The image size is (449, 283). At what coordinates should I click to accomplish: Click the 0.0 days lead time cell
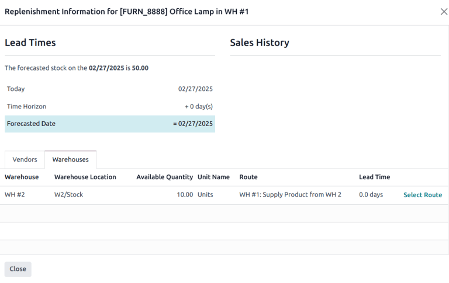click(x=371, y=194)
